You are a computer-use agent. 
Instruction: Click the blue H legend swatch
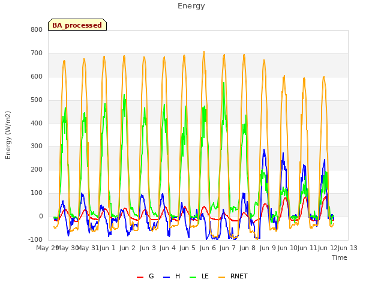click(166, 277)
